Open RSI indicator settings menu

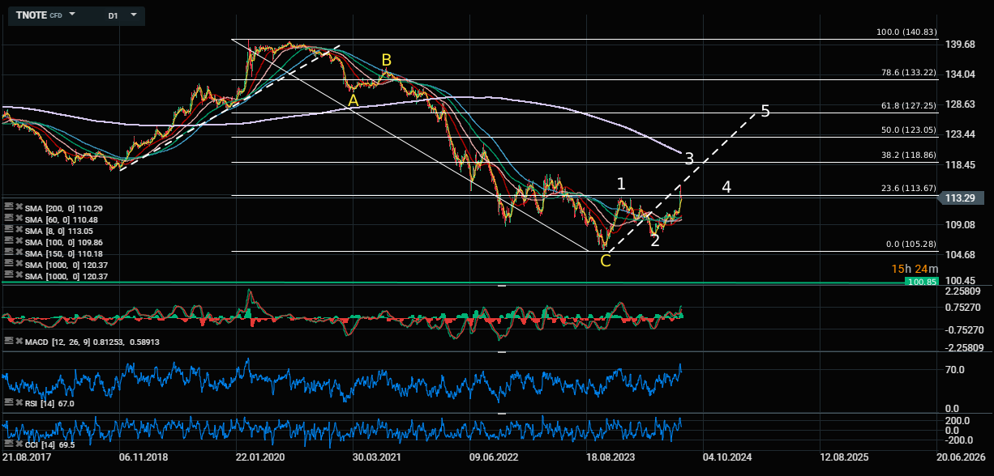tap(8, 403)
